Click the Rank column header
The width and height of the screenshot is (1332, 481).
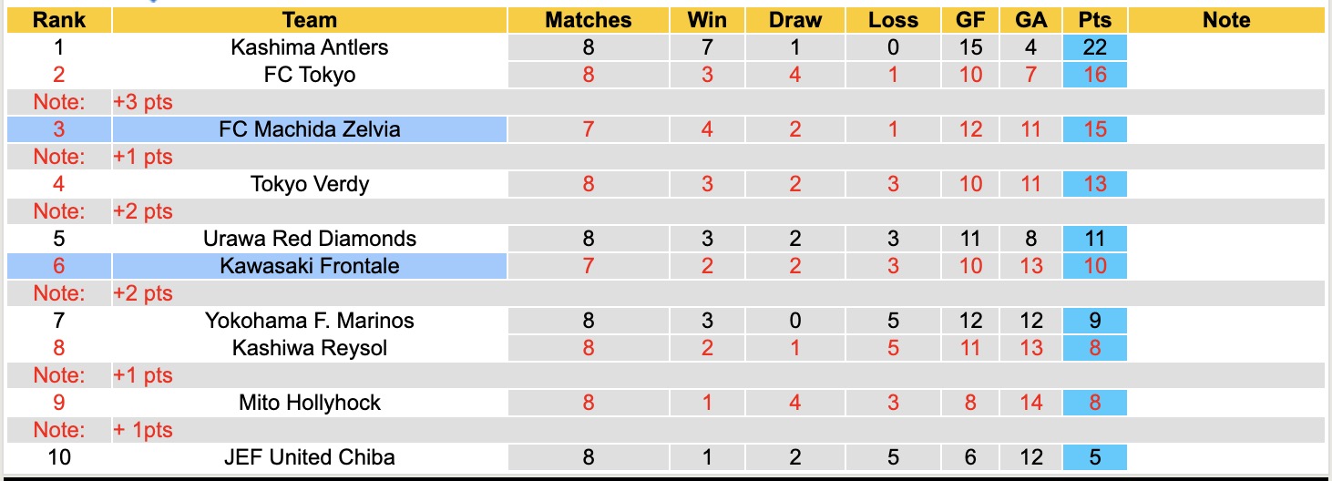click(x=58, y=20)
